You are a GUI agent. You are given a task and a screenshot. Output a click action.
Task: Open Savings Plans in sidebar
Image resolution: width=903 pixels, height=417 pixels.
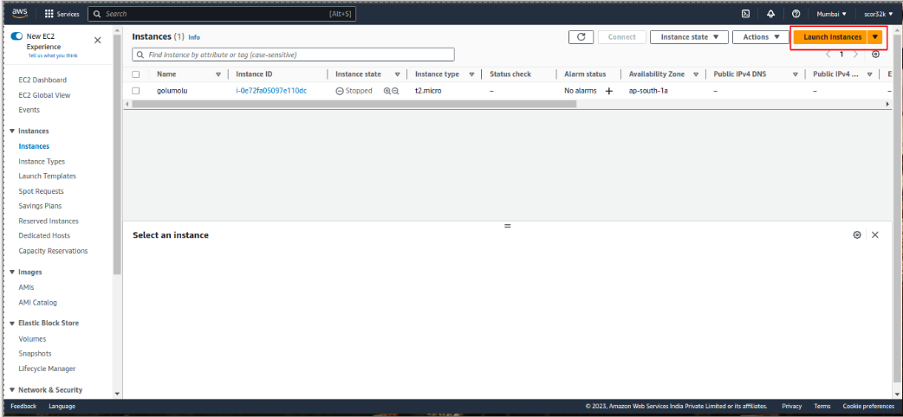click(x=40, y=206)
